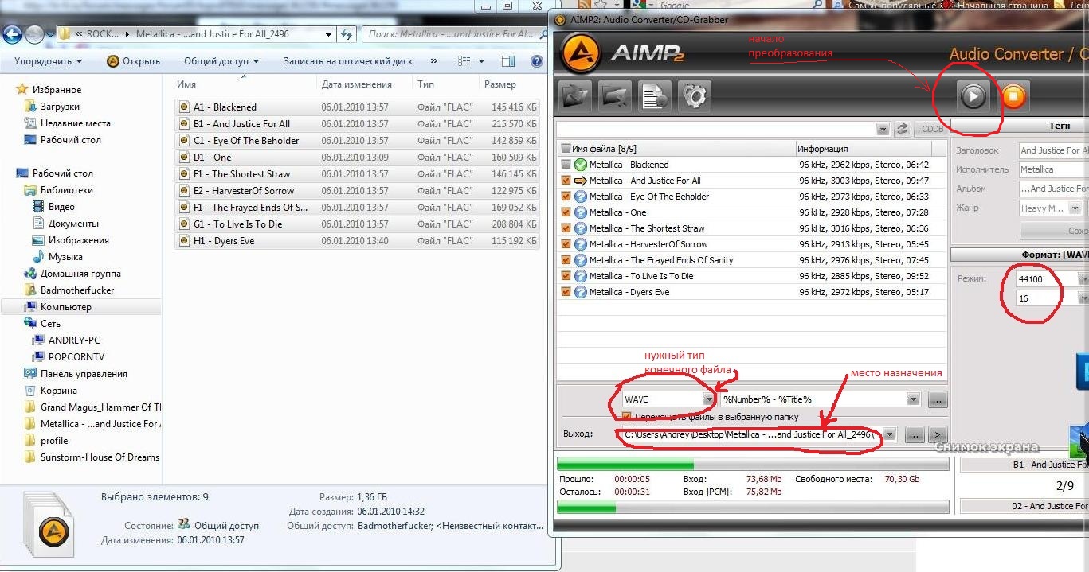Click the document list icon in AIMP toolbar
Screen dimensions: 1089x572
[655, 97]
